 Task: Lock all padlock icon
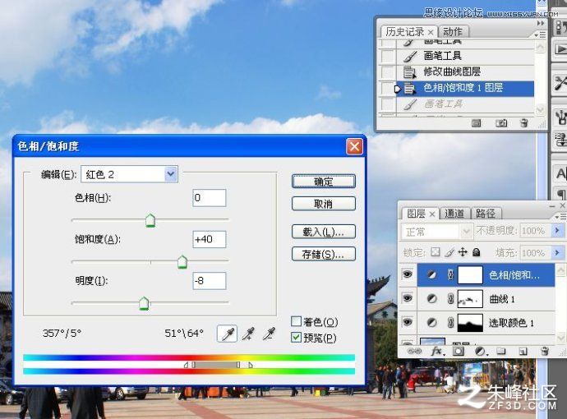tap(477, 252)
